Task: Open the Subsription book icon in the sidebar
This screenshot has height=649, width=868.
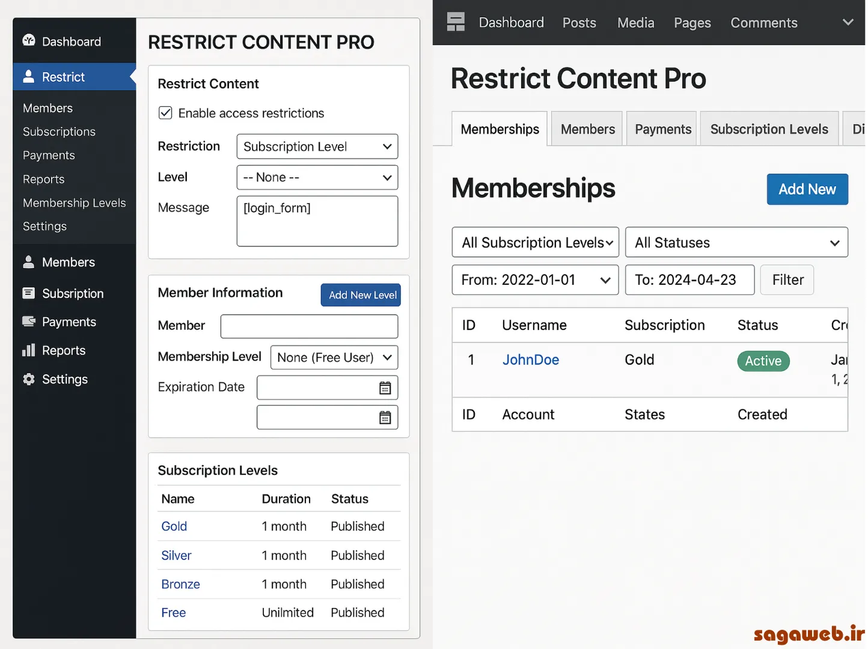Action: [28, 293]
